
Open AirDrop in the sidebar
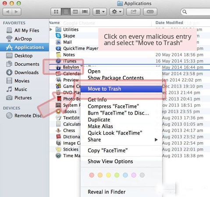pyautogui.click(x=23, y=39)
